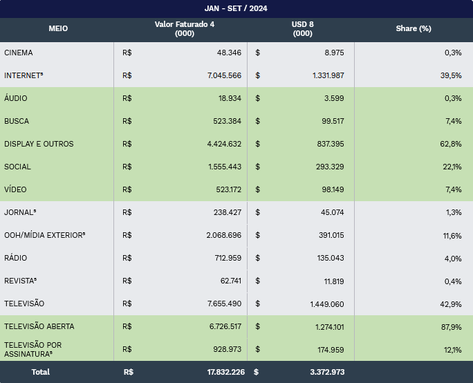Select Display e Outros share 62,8%
Viewport: 473px width, 383px height.
tap(451, 144)
